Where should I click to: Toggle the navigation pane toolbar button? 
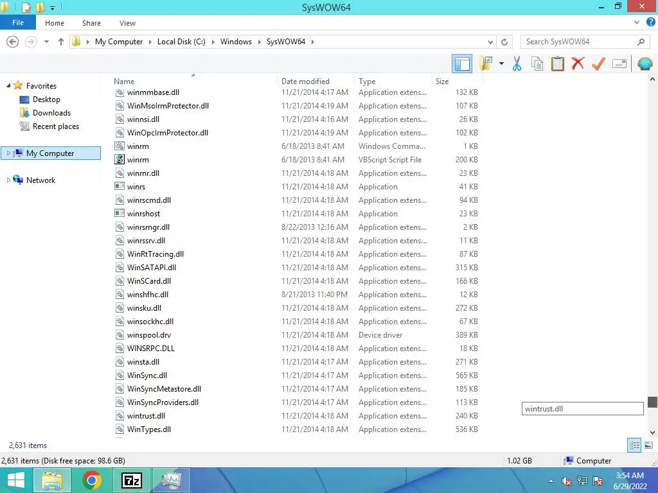click(462, 64)
